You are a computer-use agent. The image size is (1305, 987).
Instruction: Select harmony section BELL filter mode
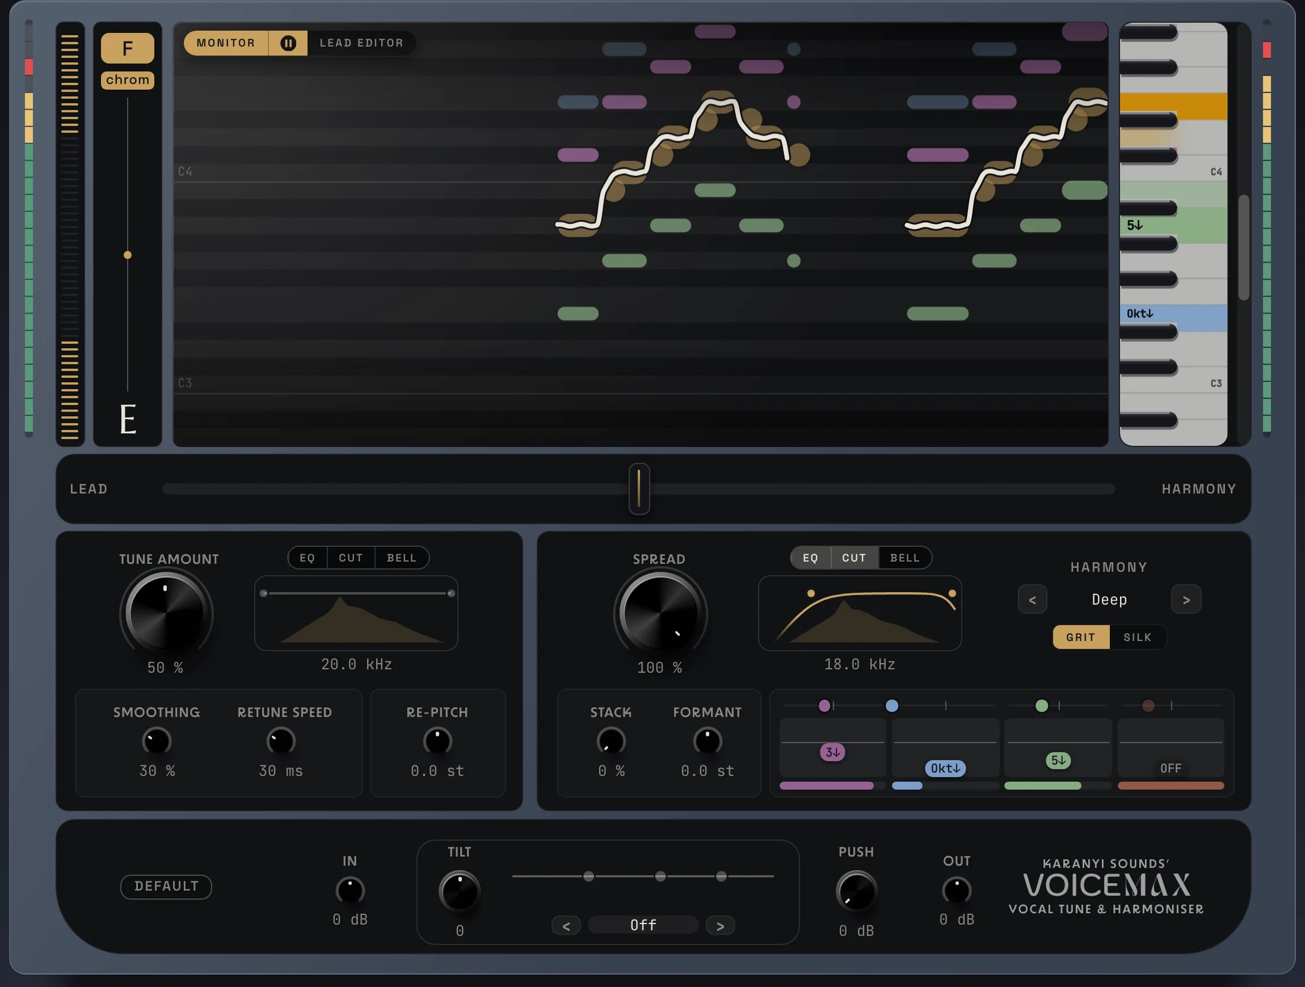click(x=905, y=558)
